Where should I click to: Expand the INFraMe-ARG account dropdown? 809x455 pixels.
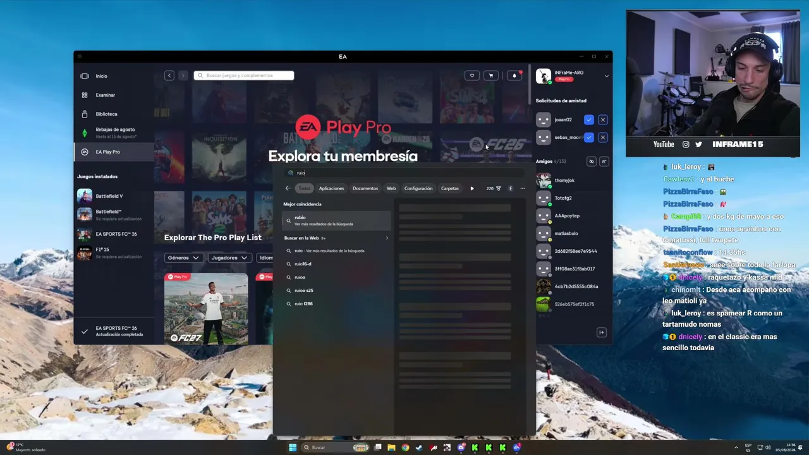607,76
